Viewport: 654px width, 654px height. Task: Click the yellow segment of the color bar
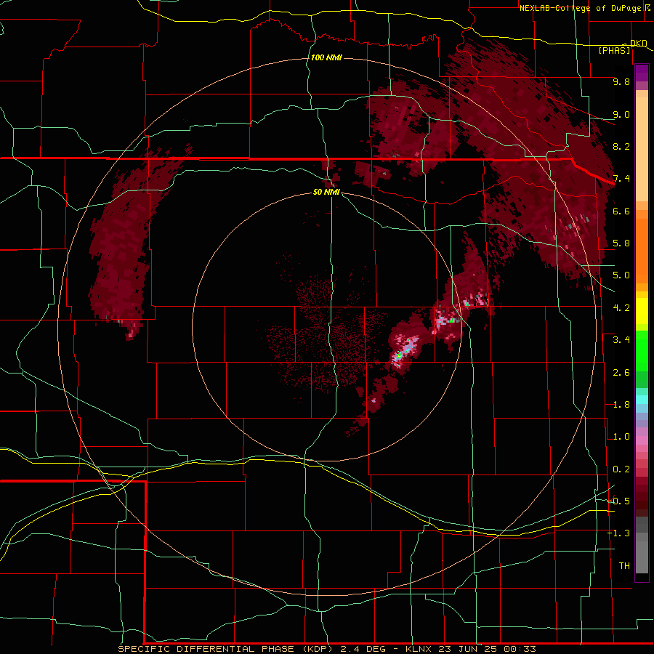[x=642, y=311]
